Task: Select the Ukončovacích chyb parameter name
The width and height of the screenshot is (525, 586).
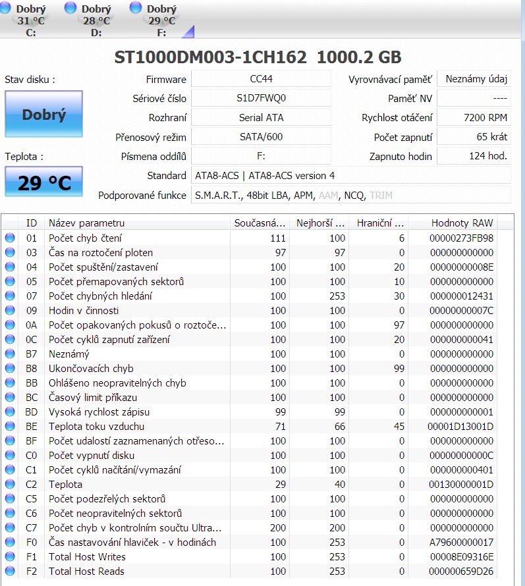Action: pyautogui.click(x=91, y=369)
